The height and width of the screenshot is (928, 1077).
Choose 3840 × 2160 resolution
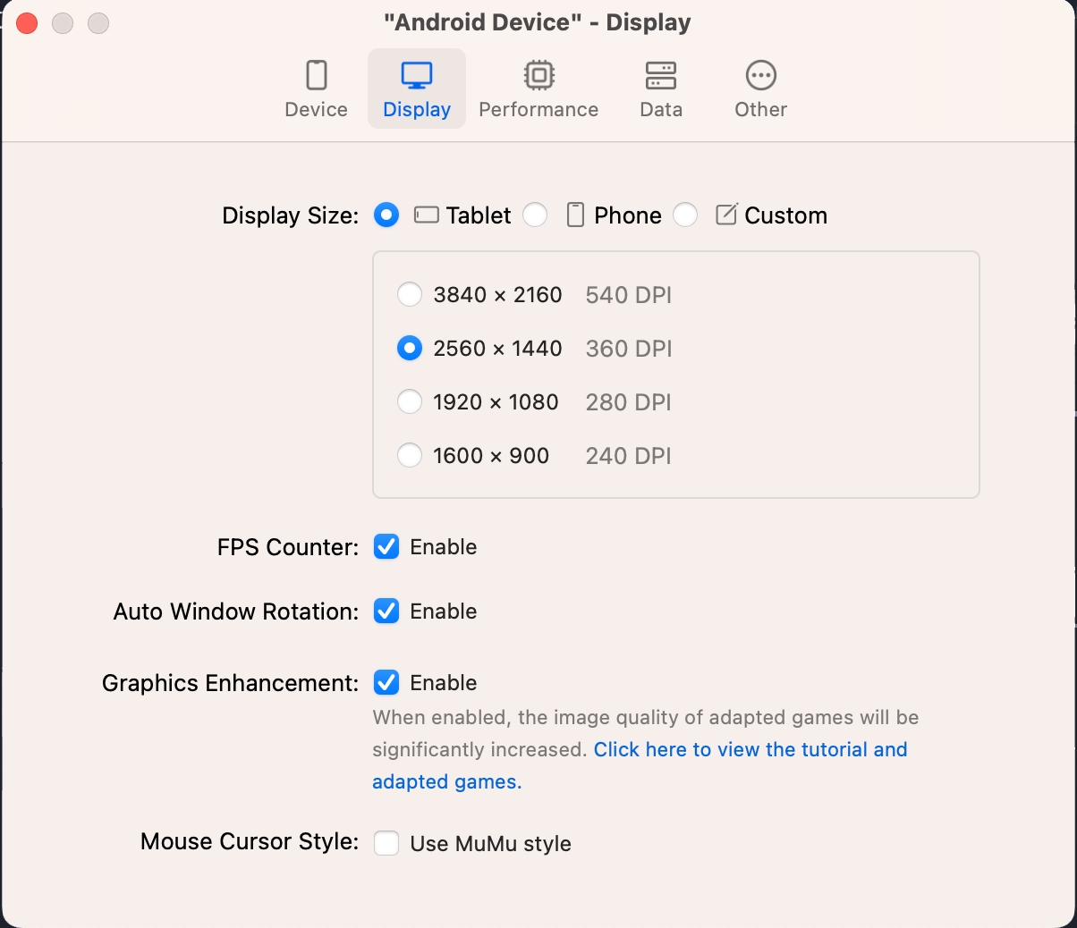click(410, 295)
